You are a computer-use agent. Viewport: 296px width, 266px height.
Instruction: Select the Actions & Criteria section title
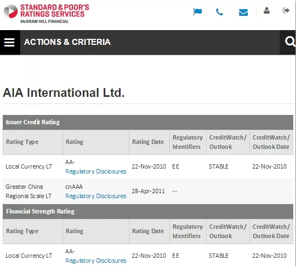pyautogui.click(x=67, y=42)
